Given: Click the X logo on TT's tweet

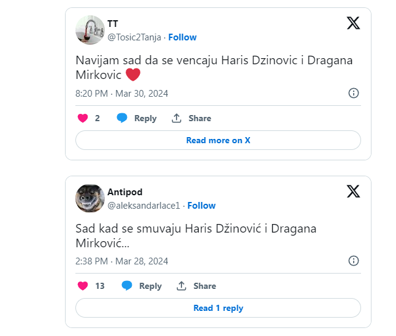Looking at the screenshot, I should click(353, 23).
